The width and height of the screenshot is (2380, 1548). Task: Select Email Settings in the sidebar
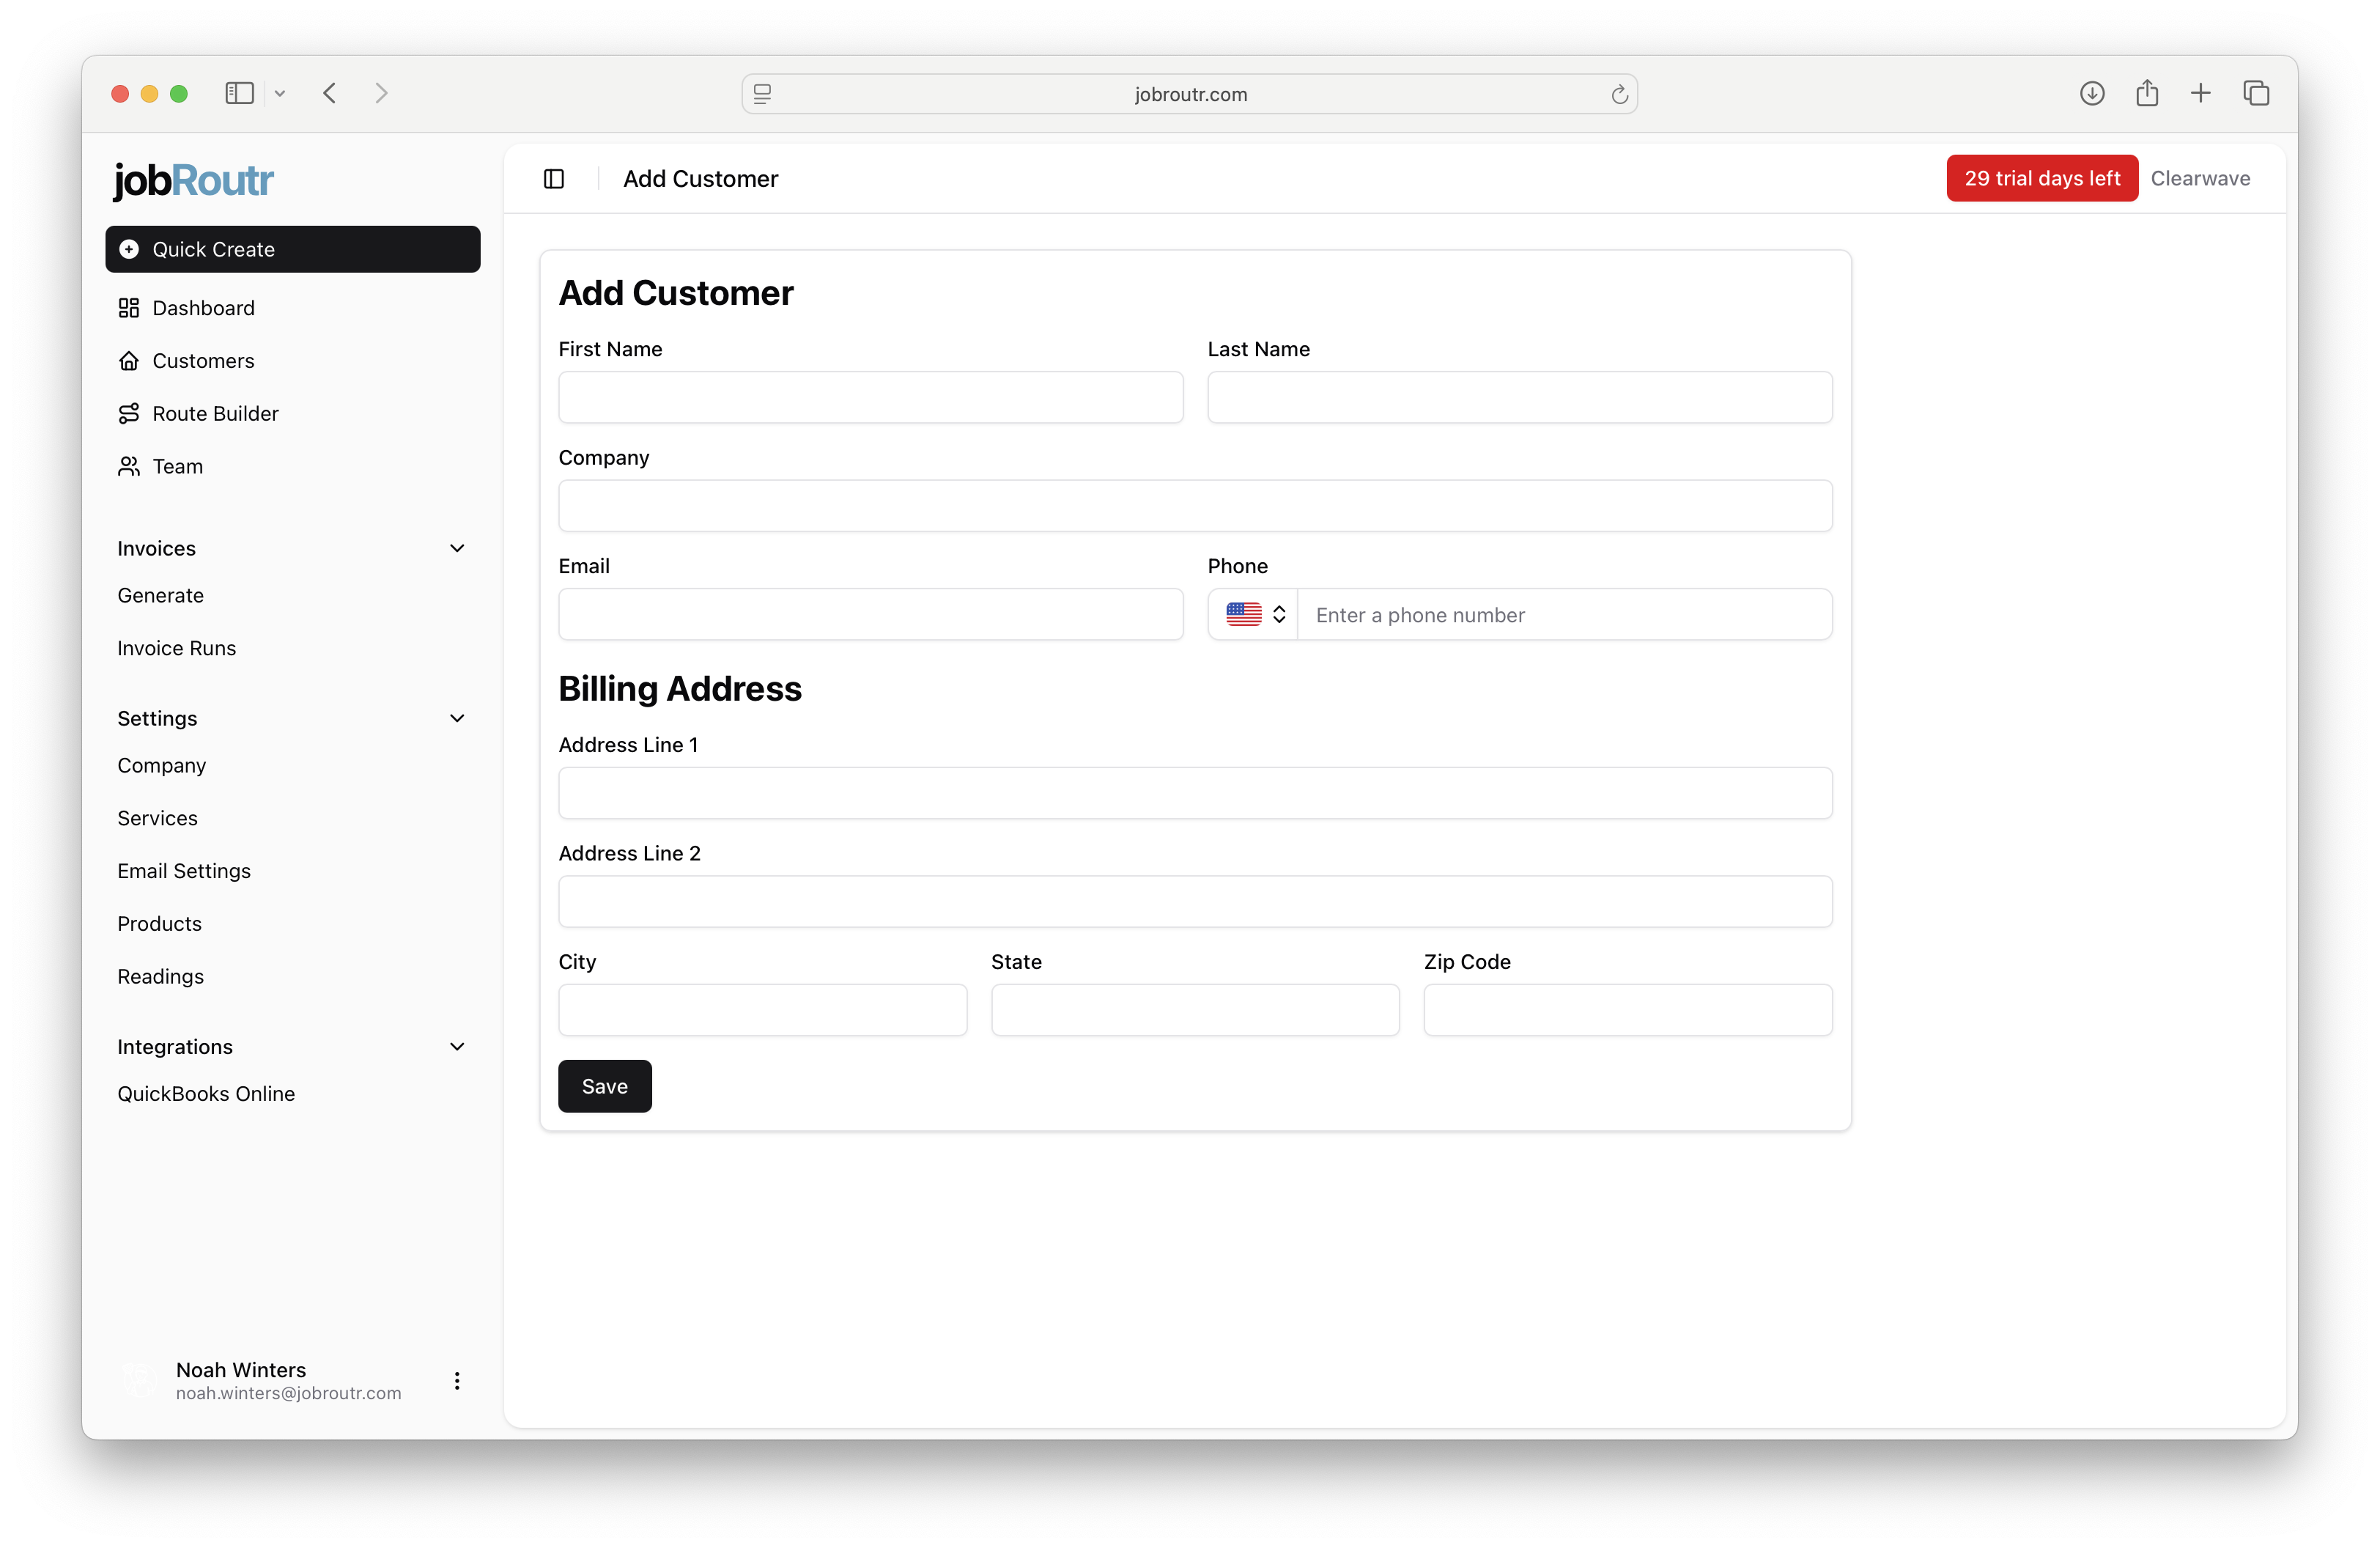[x=184, y=870]
